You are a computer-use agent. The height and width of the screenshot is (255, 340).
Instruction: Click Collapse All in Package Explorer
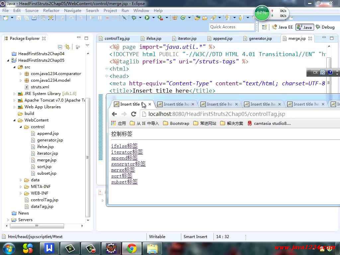click(x=60, y=47)
